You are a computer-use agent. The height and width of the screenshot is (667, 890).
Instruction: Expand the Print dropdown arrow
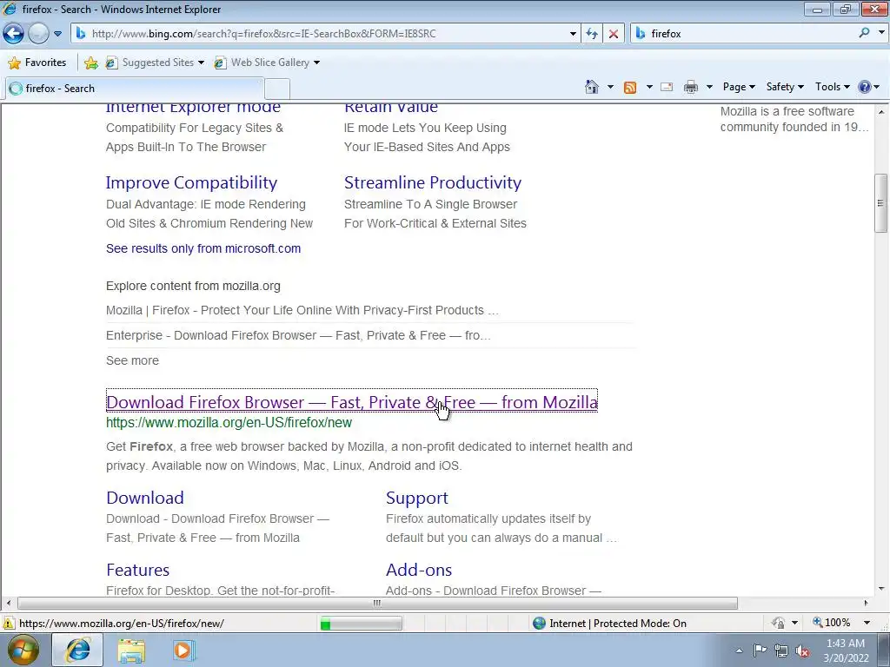[x=709, y=87]
